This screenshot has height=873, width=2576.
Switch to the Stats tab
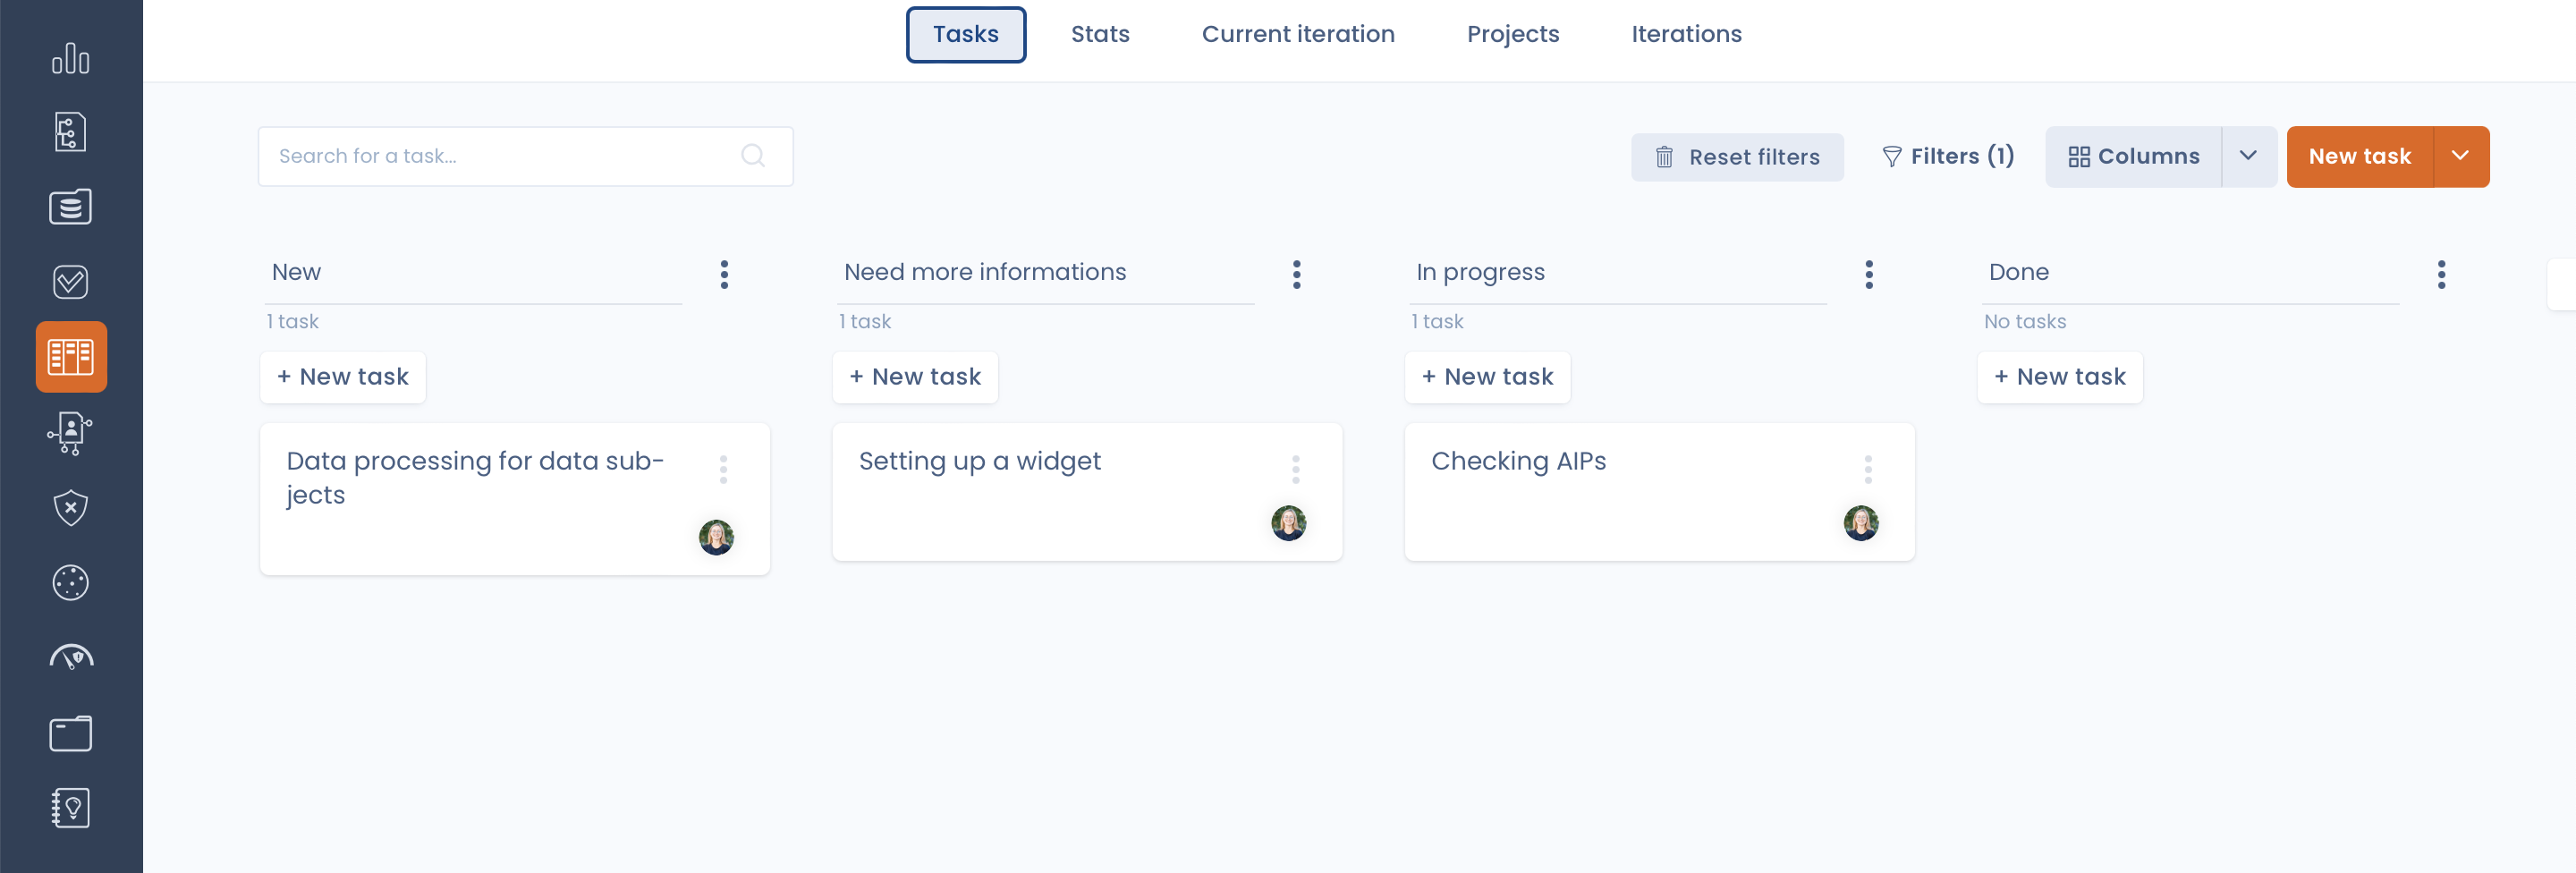(1100, 34)
